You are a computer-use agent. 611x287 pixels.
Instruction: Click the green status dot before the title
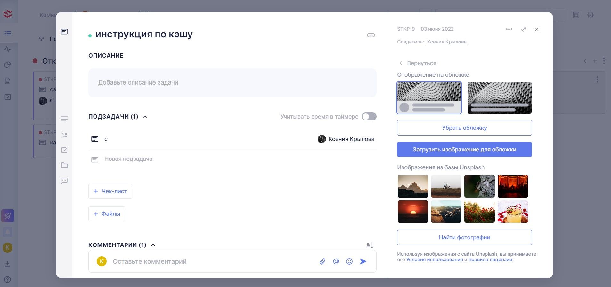90,36
